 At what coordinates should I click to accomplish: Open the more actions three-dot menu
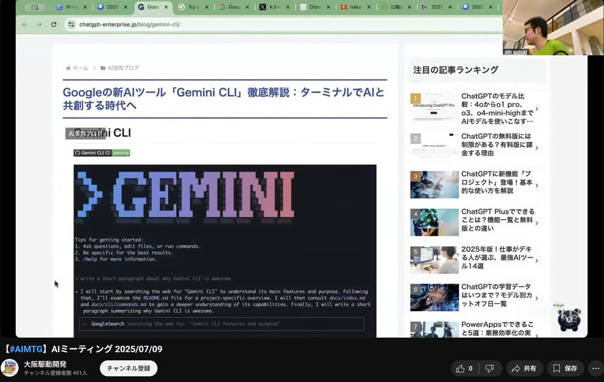pyautogui.click(x=595, y=368)
